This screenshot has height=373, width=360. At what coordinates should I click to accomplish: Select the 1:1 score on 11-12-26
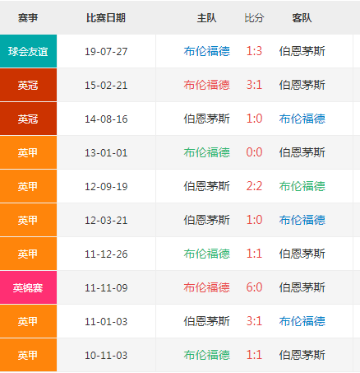coord(254,254)
